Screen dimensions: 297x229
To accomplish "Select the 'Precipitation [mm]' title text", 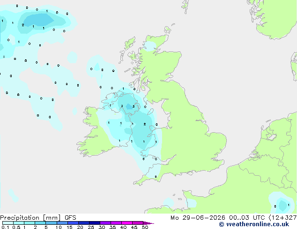I will point(30,218).
